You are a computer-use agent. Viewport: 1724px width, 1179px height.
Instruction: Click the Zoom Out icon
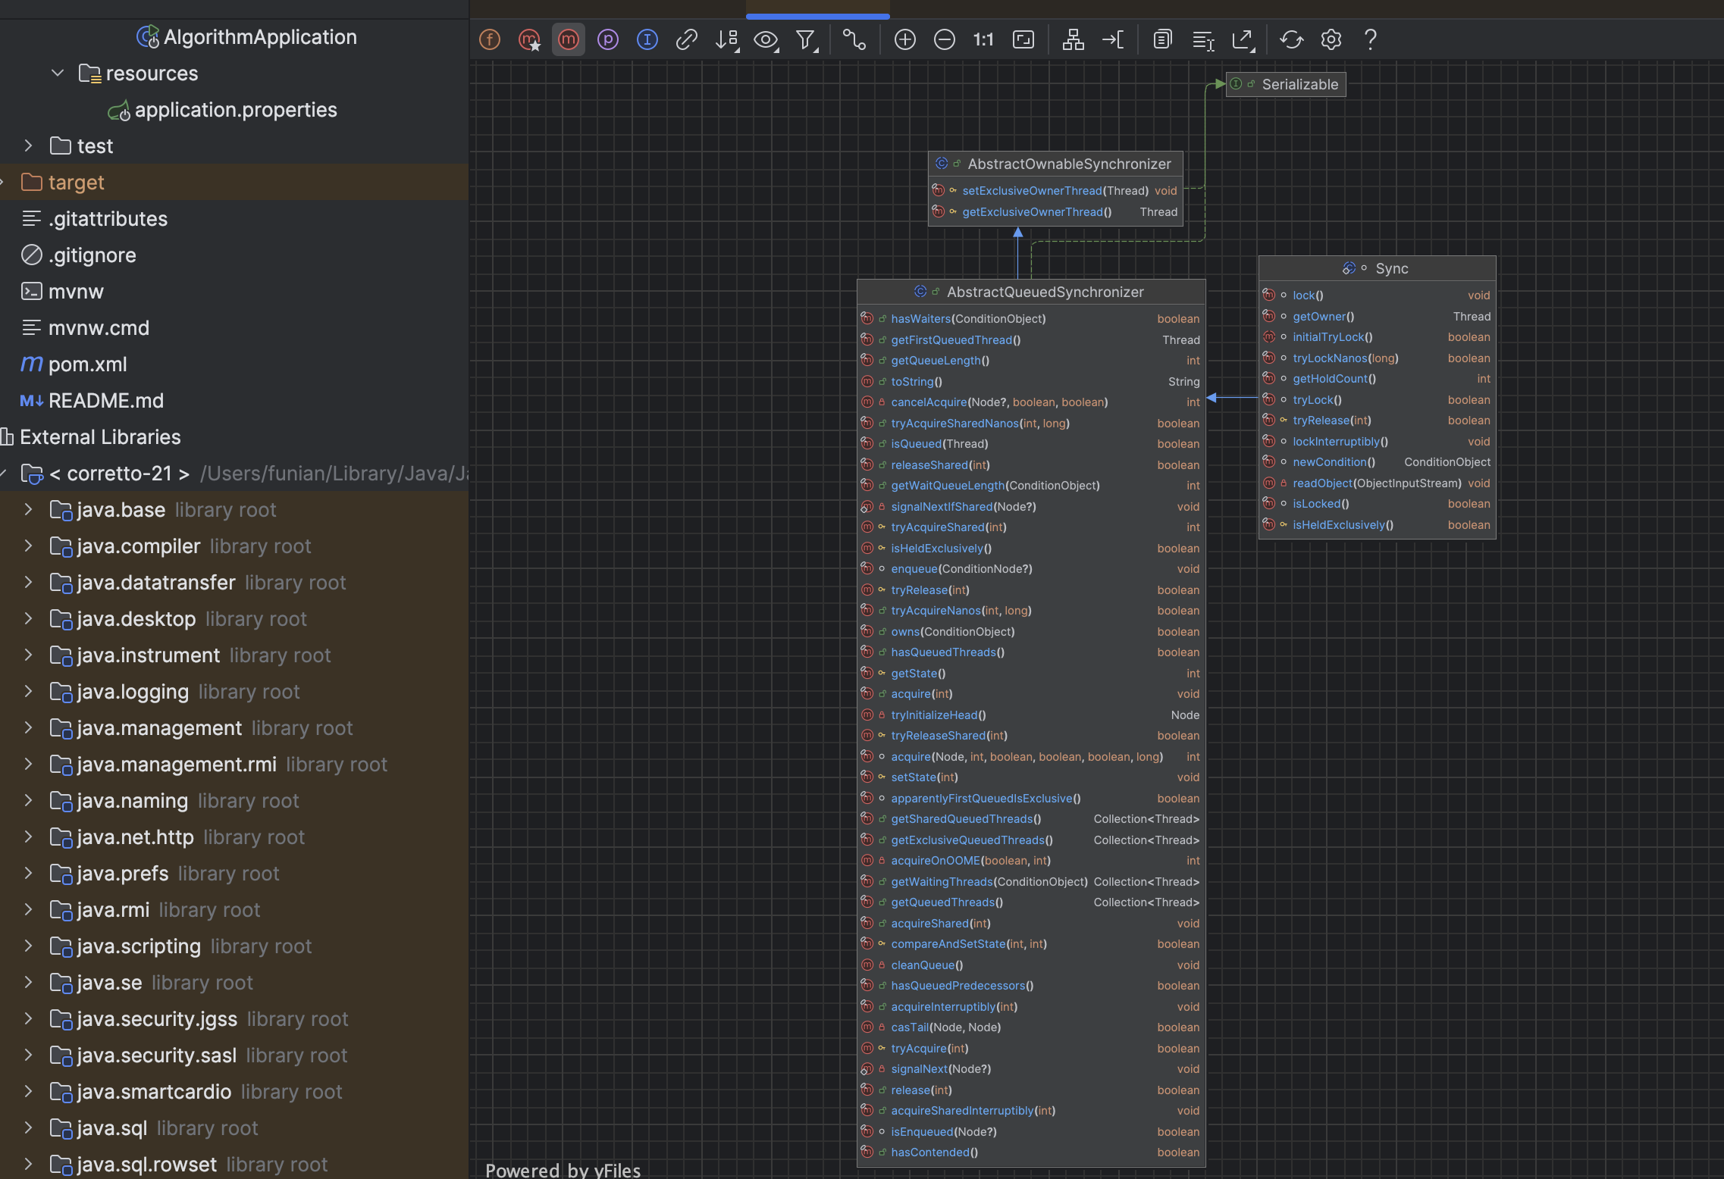(945, 39)
